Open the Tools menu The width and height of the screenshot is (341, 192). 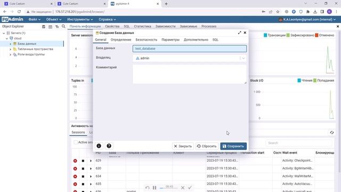tap(80, 19)
